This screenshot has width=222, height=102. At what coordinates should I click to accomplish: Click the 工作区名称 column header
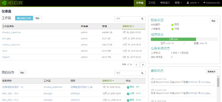click(x=8, y=26)
